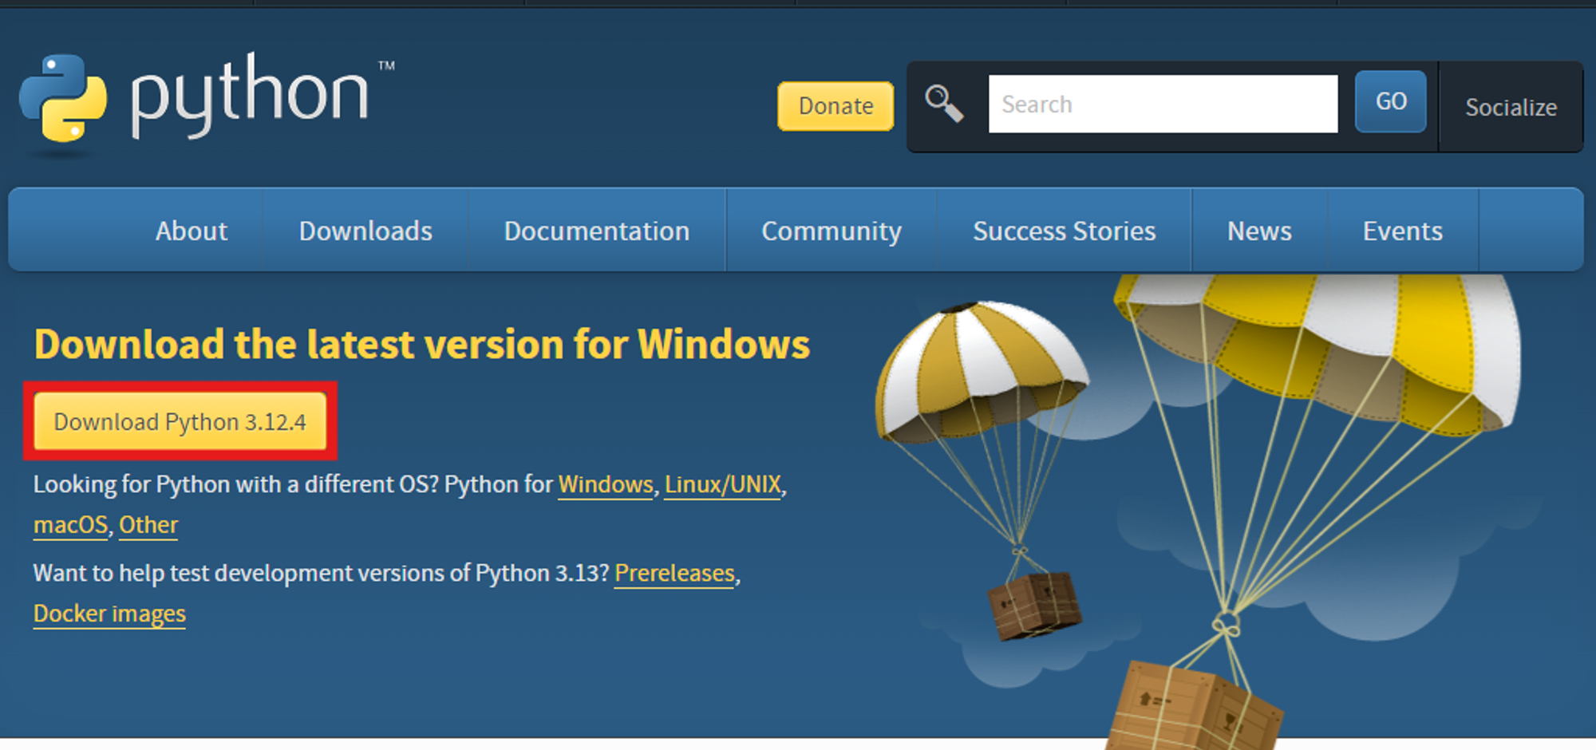Screen dimensions: 1596x750
Task: Open the Docker images link
Action: (x=109, y=614)
